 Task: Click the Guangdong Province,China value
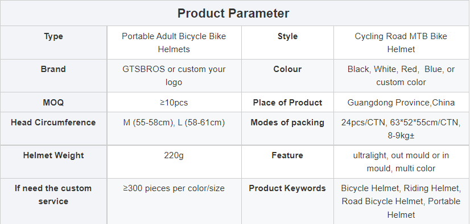coord(401,103)
